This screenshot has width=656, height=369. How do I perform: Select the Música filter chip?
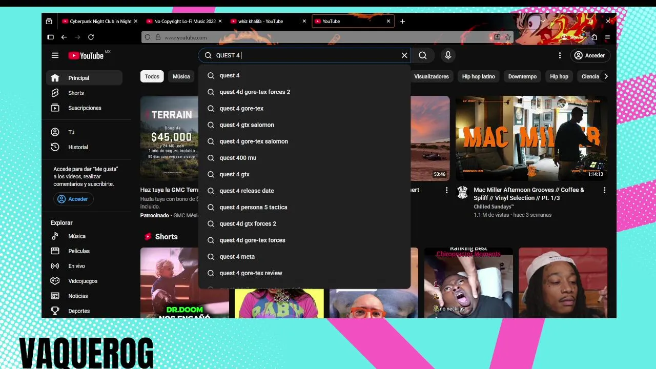[181, 76]
